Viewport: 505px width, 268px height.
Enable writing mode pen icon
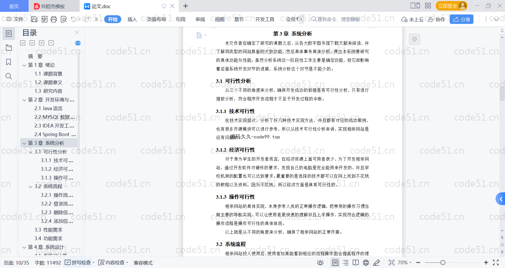376,262
